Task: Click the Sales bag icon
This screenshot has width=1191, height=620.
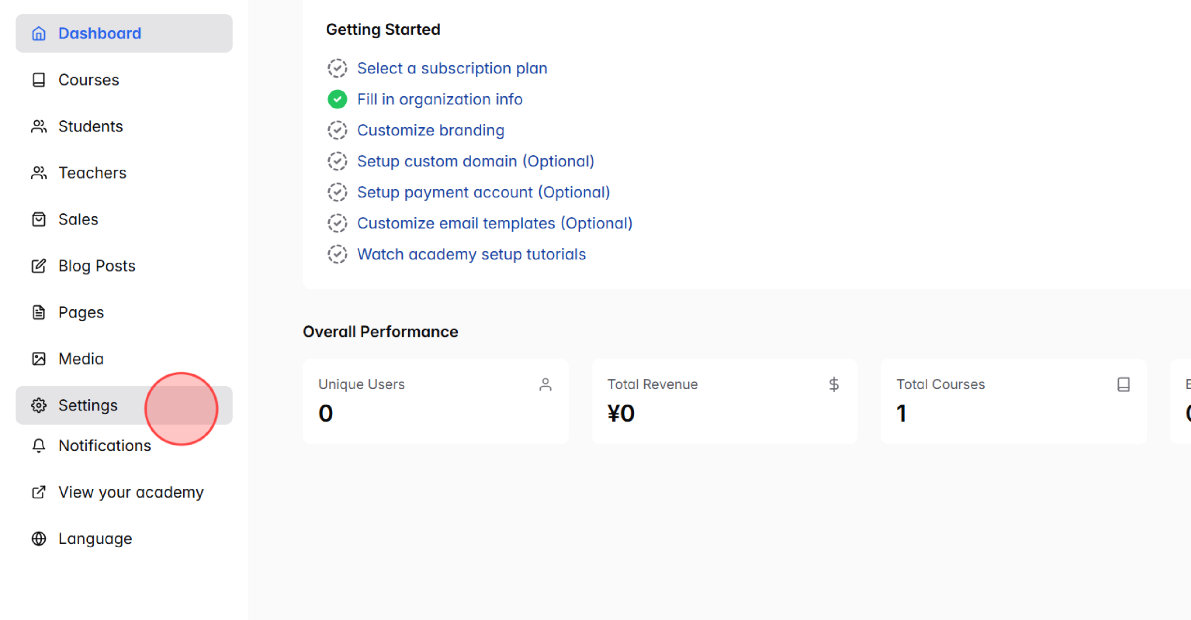Action: tap(39, 219)
